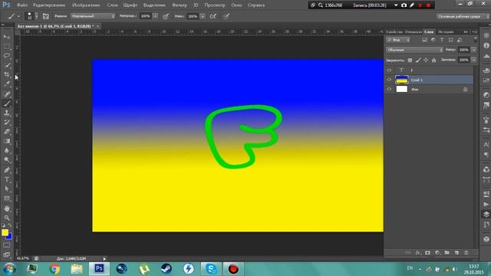Screen dimensions: 491x276
Task: Open layer filter type dropdown
Action: point(398,40)
